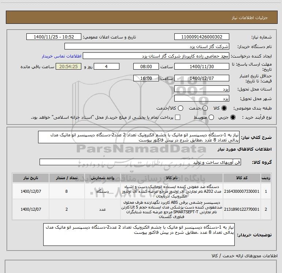Click the countdown timer 20:54:25
Screen dimensions: 282x273
(68, 66)
